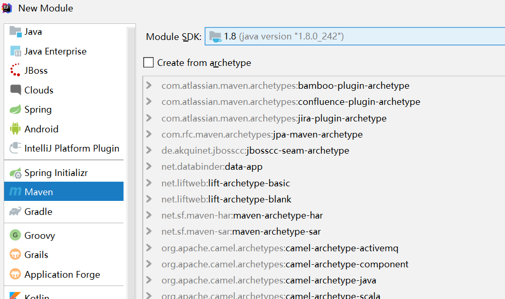The image size is (505, 299).
Task: Choose Groovy from the project list
Action: 39,236
